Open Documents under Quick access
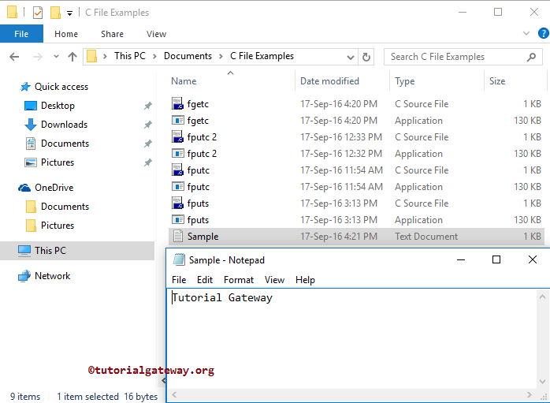Image resolution: width=550 pixels, height=403 pixels. pyautogui.click(x=65, y=144)
